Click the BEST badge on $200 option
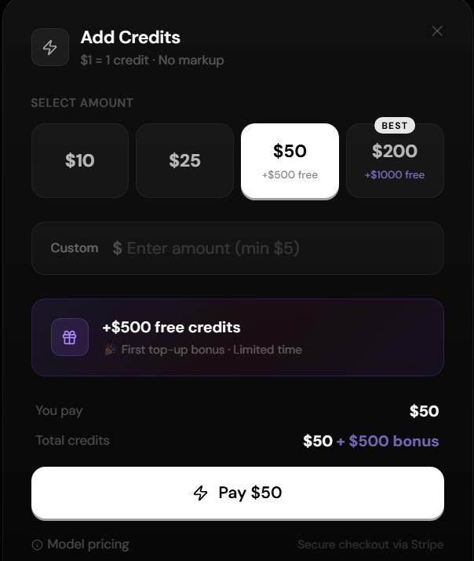This screenshot has width=474, height=561. 395,126
